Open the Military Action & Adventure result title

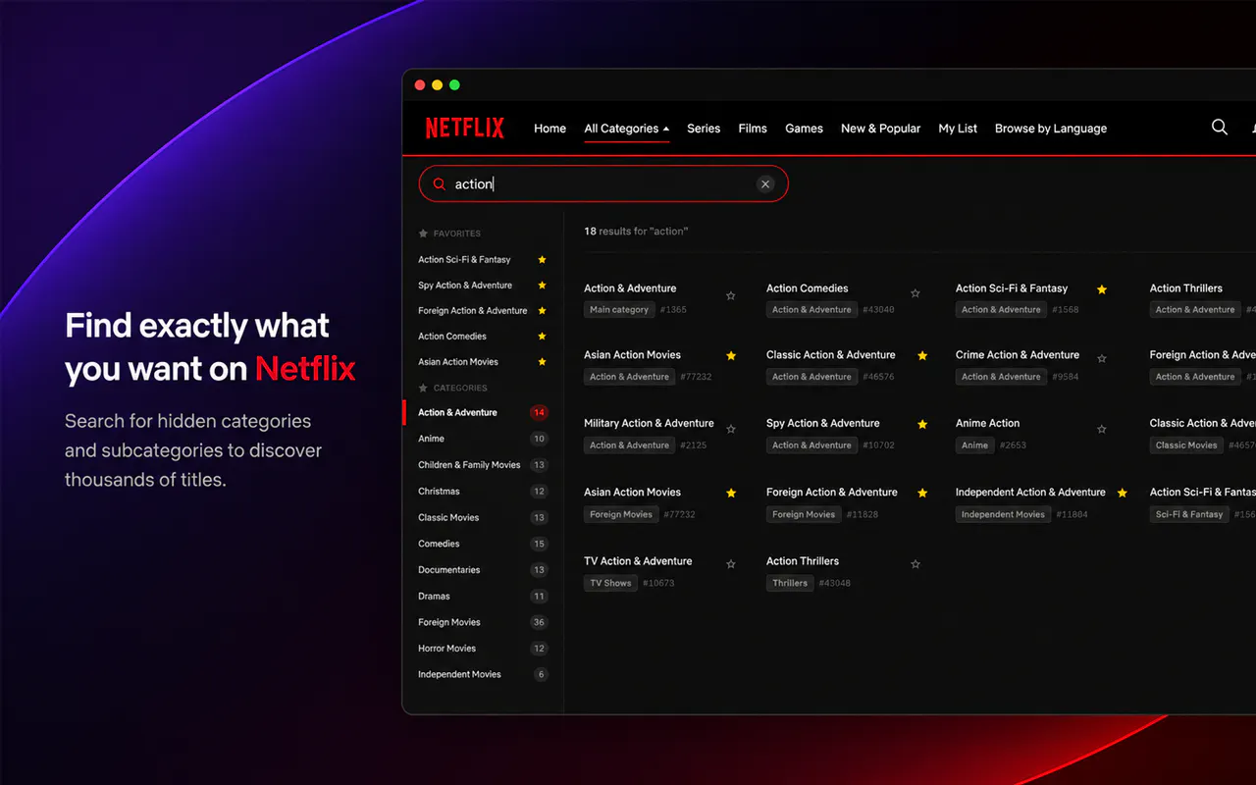pyautogui.click(x=649, y=423)
